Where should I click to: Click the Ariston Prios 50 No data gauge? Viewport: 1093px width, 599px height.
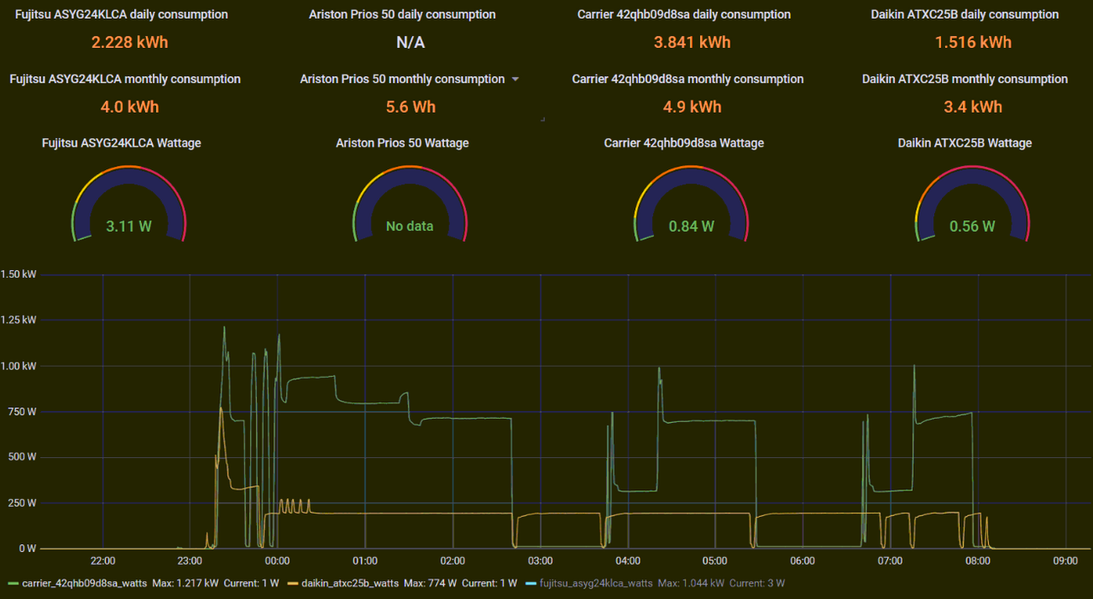(x=410, y=205)
